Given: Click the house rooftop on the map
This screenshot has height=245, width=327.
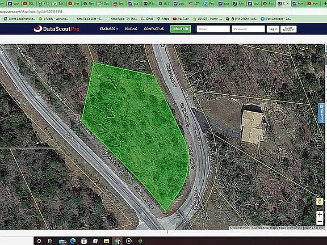Looking at the screenshot, I should coord(253,126).
